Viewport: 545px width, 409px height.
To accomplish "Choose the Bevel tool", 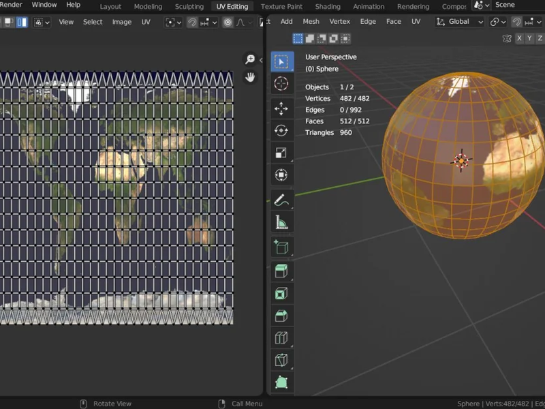I will [281, 316].
